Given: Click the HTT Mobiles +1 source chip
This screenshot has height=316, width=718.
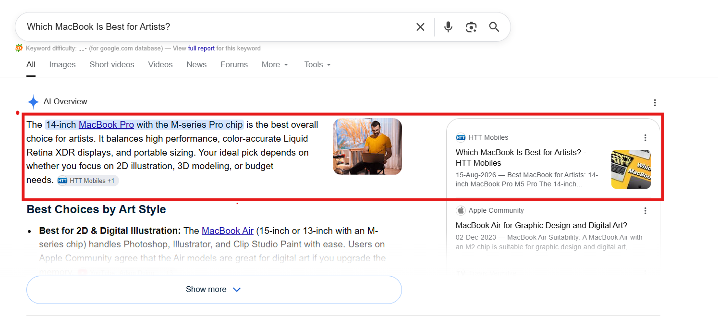Looking at the screenshot, I should click(87, 181).
